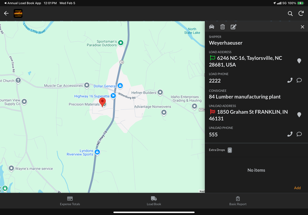Click the shipper name Weyerhaeuser
The image size is (308, 215).
coord(225,43)
